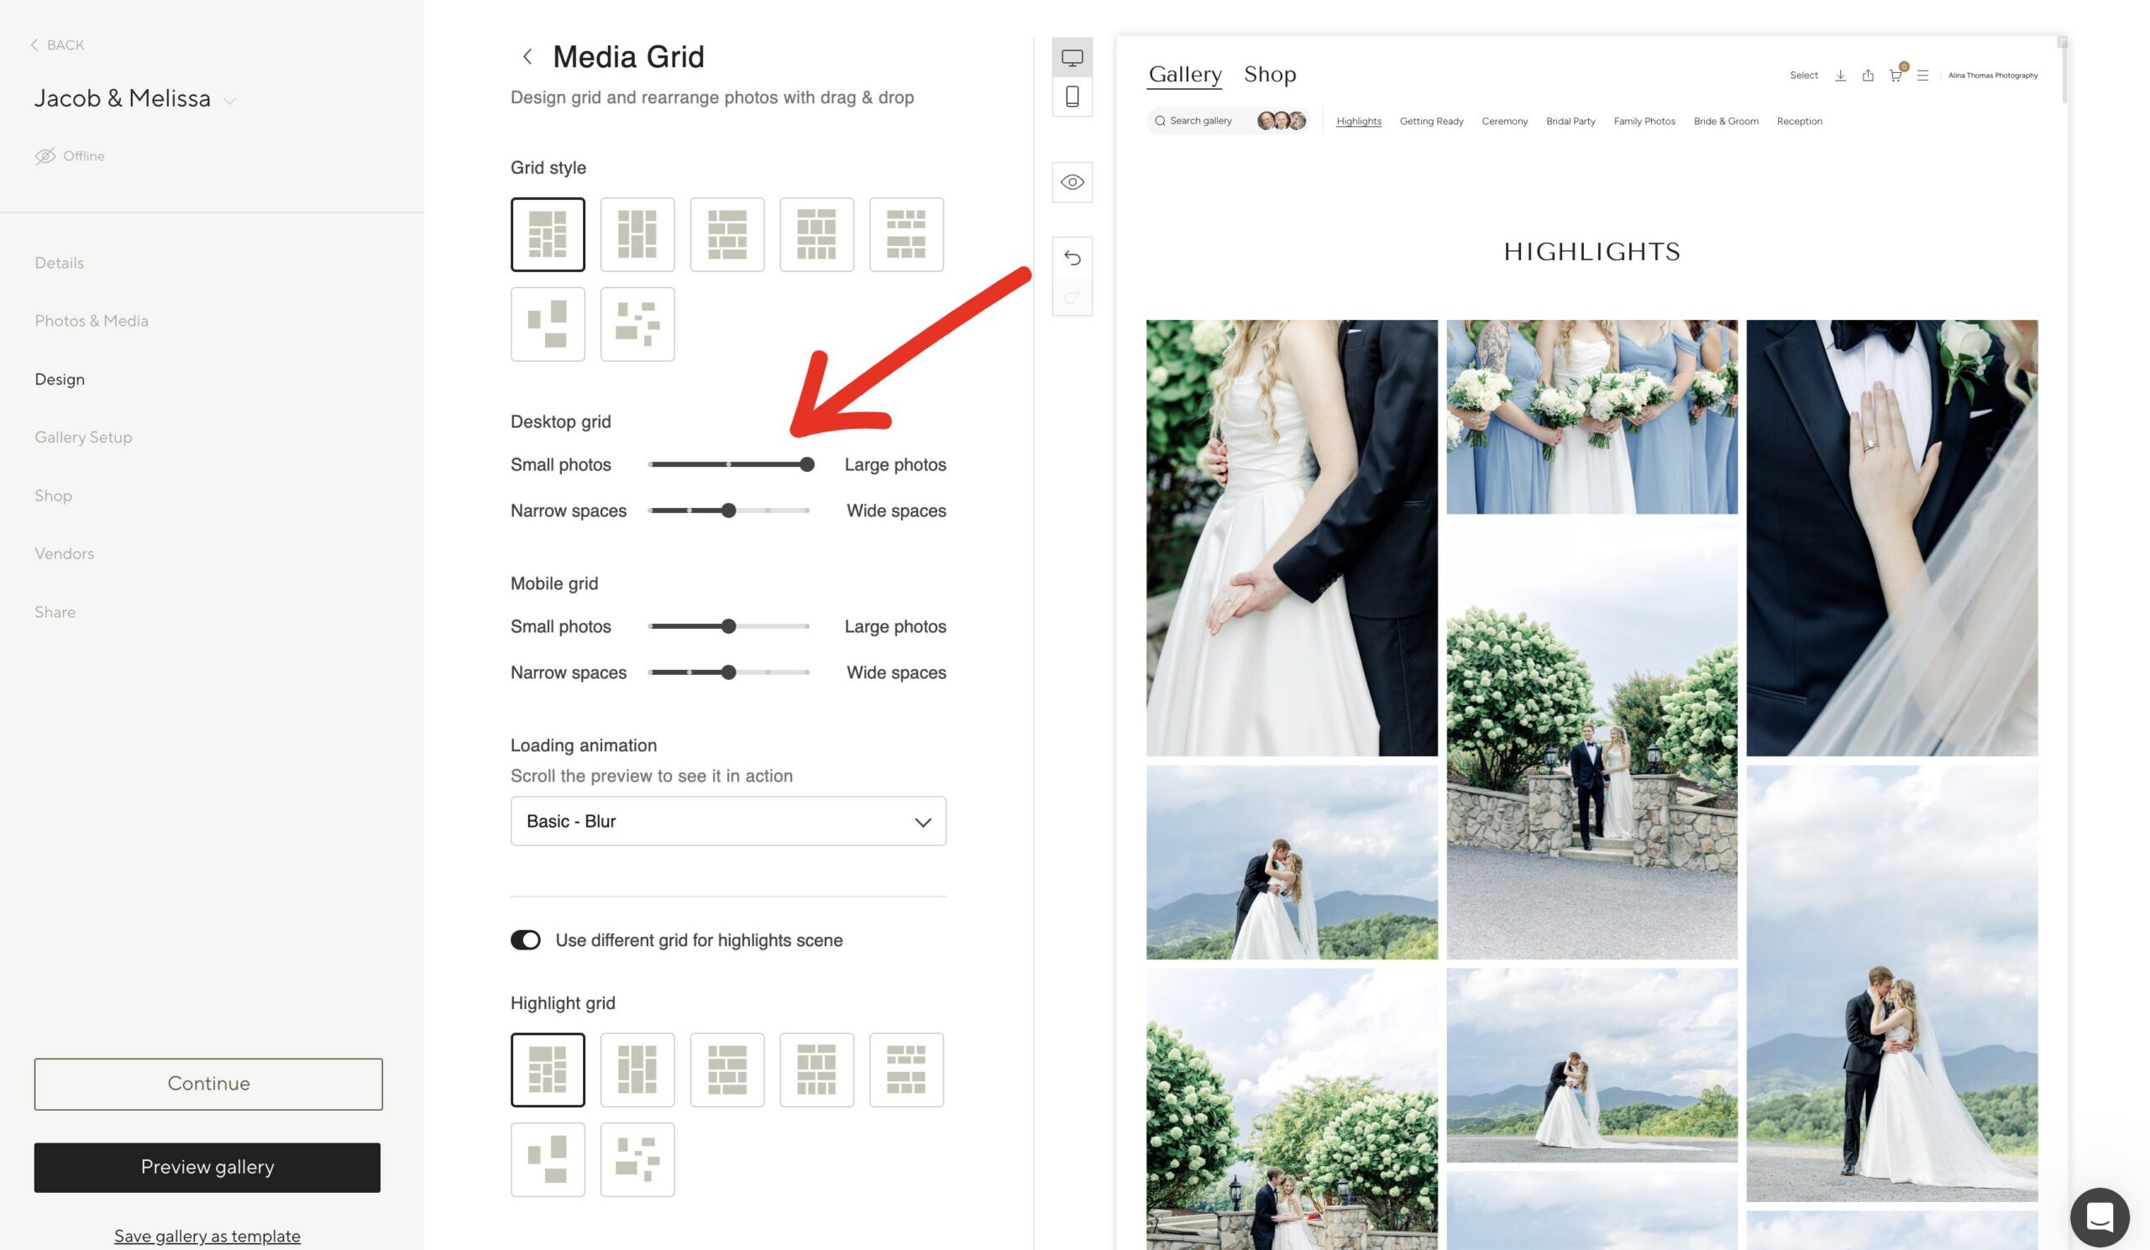The width and height of the screenshot is (2150, 1250).
Task: Click the redo arrow icon
Action: coord(1072,296)
